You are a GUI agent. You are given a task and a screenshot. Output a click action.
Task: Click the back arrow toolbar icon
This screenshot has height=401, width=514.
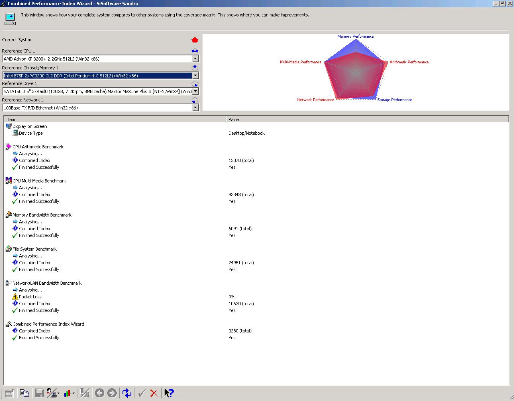coord(100,393)
